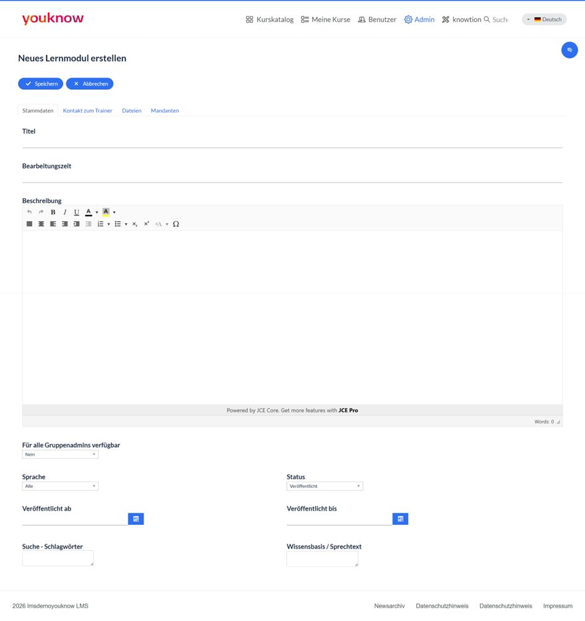Open the blue chat bubble button
The image size is (585, 621).
(570, 50)
